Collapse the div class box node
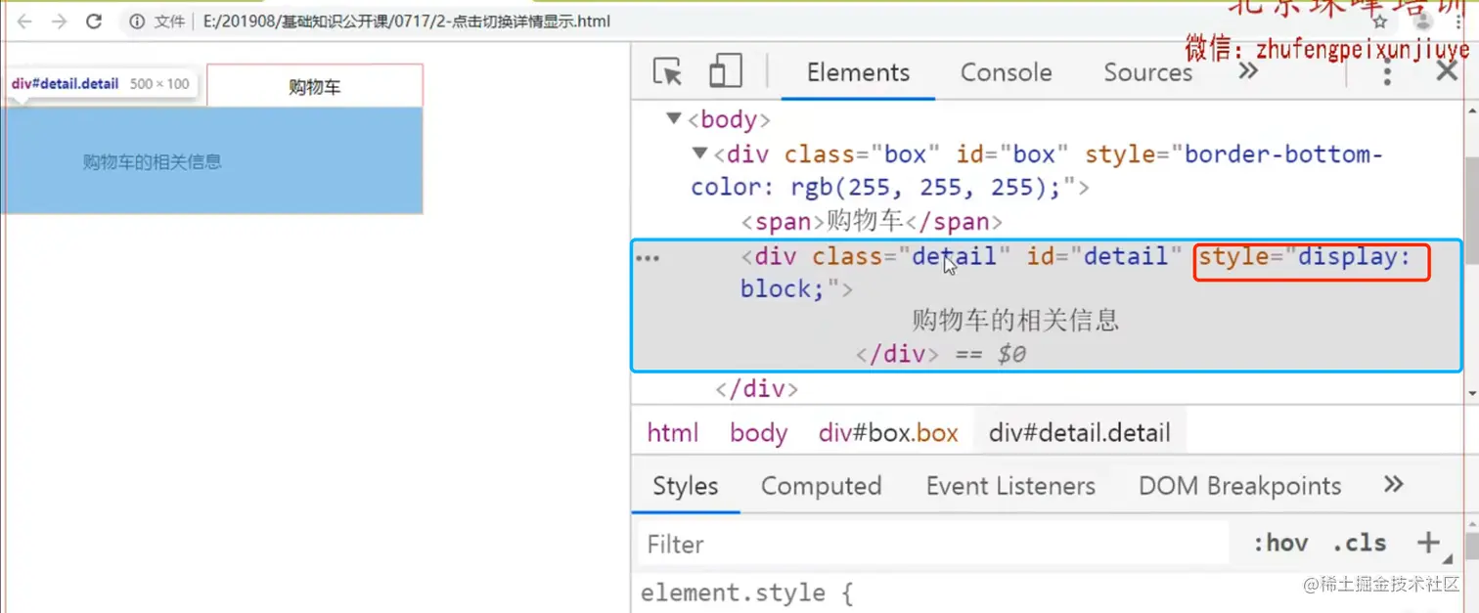The width and height of the screenshot is (1479, 613). point(699,154)
